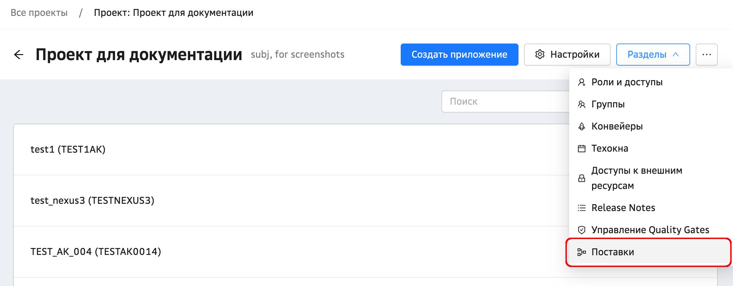
Task: Click the Группы people icon
Action: tap(582, 104)
